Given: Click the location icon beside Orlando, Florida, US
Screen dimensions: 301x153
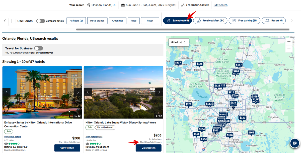Looking at the screenshot, I should [89, 5].
